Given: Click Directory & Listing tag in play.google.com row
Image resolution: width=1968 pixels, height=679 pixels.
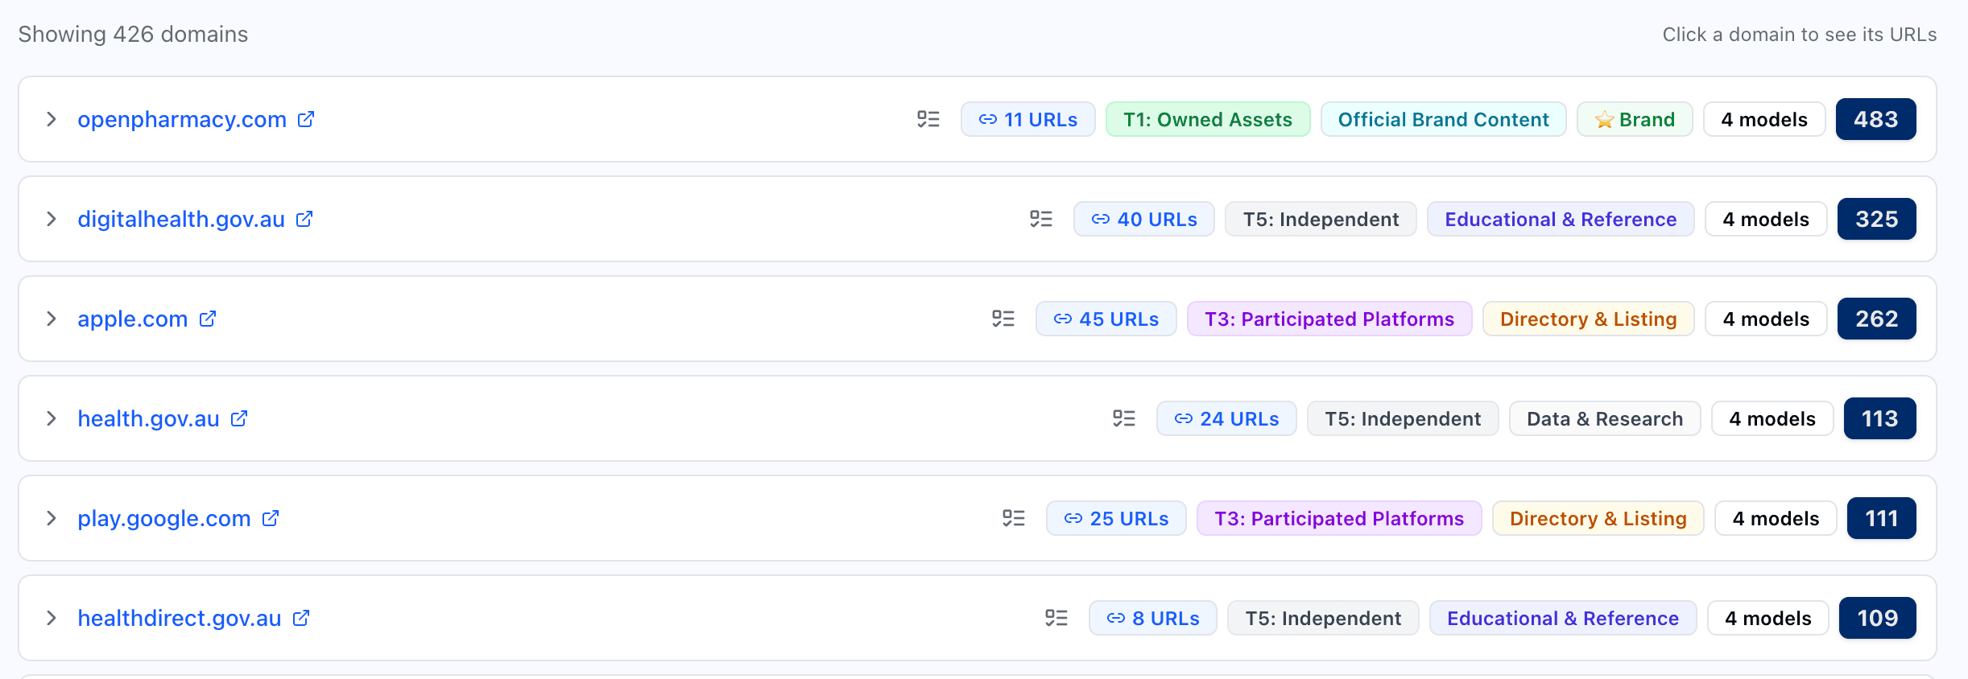Looking at the screenshot, I should coord(1598,518).
